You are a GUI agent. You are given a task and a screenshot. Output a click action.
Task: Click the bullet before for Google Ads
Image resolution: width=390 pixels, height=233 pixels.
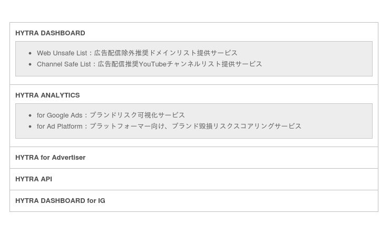(x=30, y=115)
